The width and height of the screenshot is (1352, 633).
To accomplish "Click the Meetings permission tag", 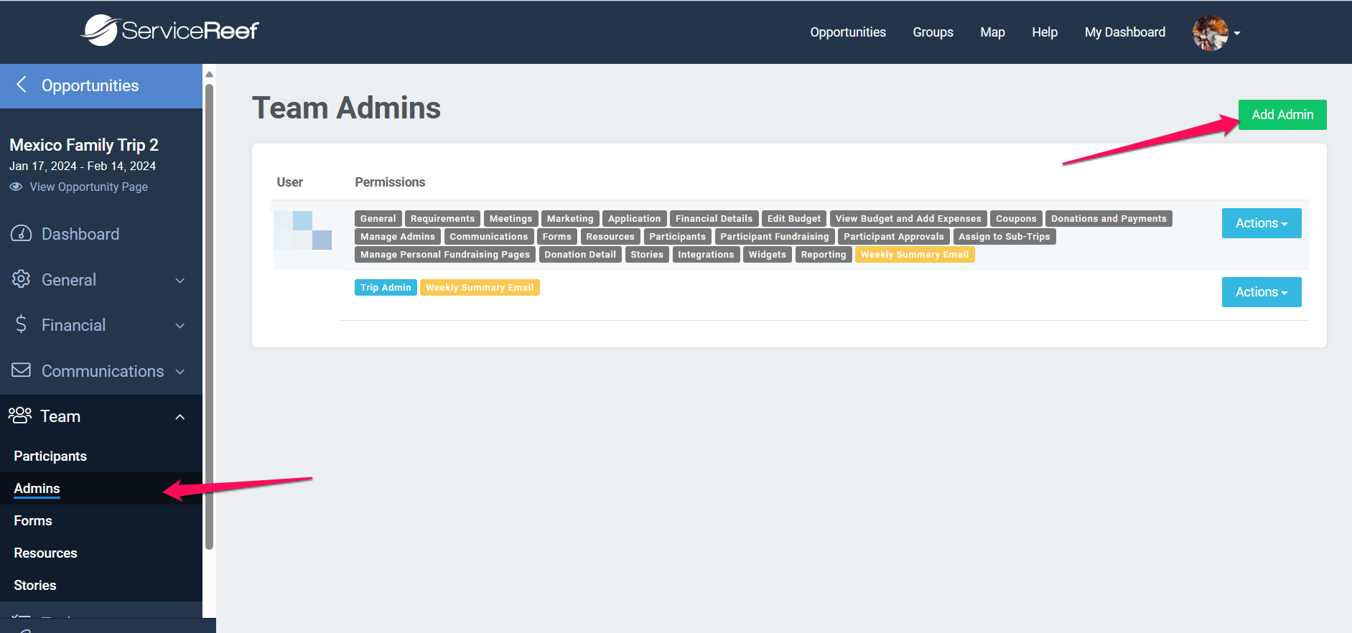I will (511, 219).
